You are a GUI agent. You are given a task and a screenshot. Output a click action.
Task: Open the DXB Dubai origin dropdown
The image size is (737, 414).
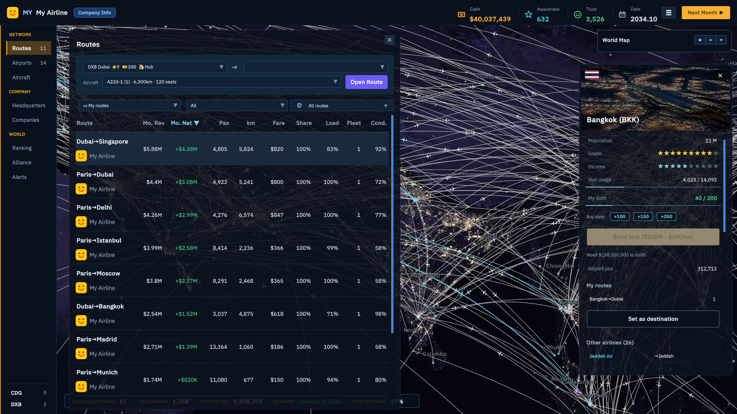[155, 67]
